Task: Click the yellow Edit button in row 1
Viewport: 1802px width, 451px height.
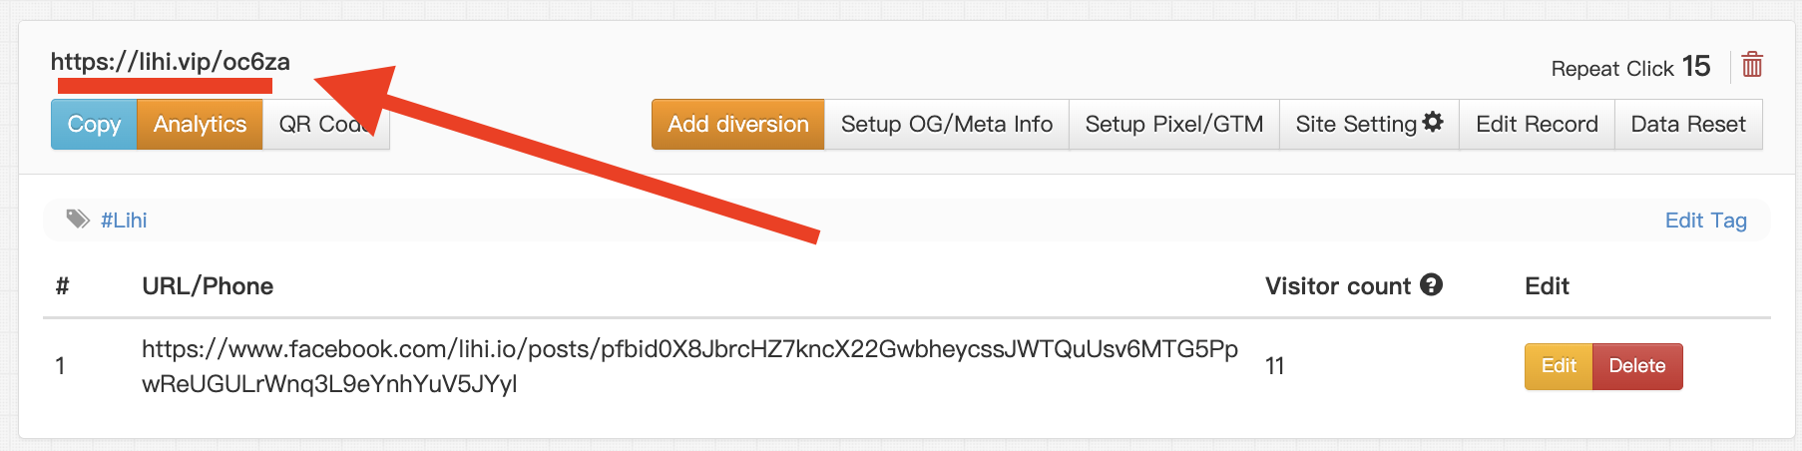Action: coord(1559,366)
